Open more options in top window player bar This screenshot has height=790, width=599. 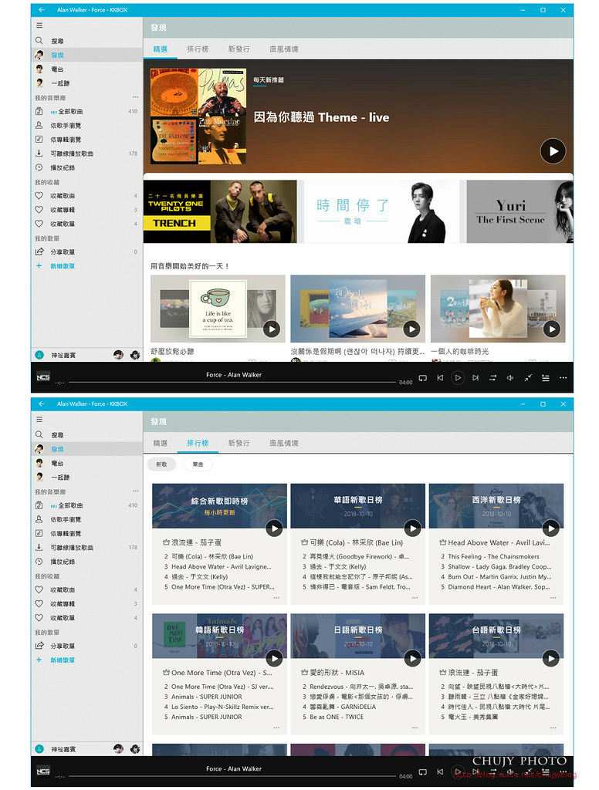click(563, 378)
